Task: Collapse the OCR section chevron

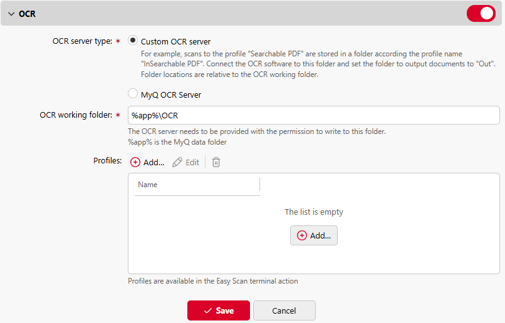Action: pos(11,14)
